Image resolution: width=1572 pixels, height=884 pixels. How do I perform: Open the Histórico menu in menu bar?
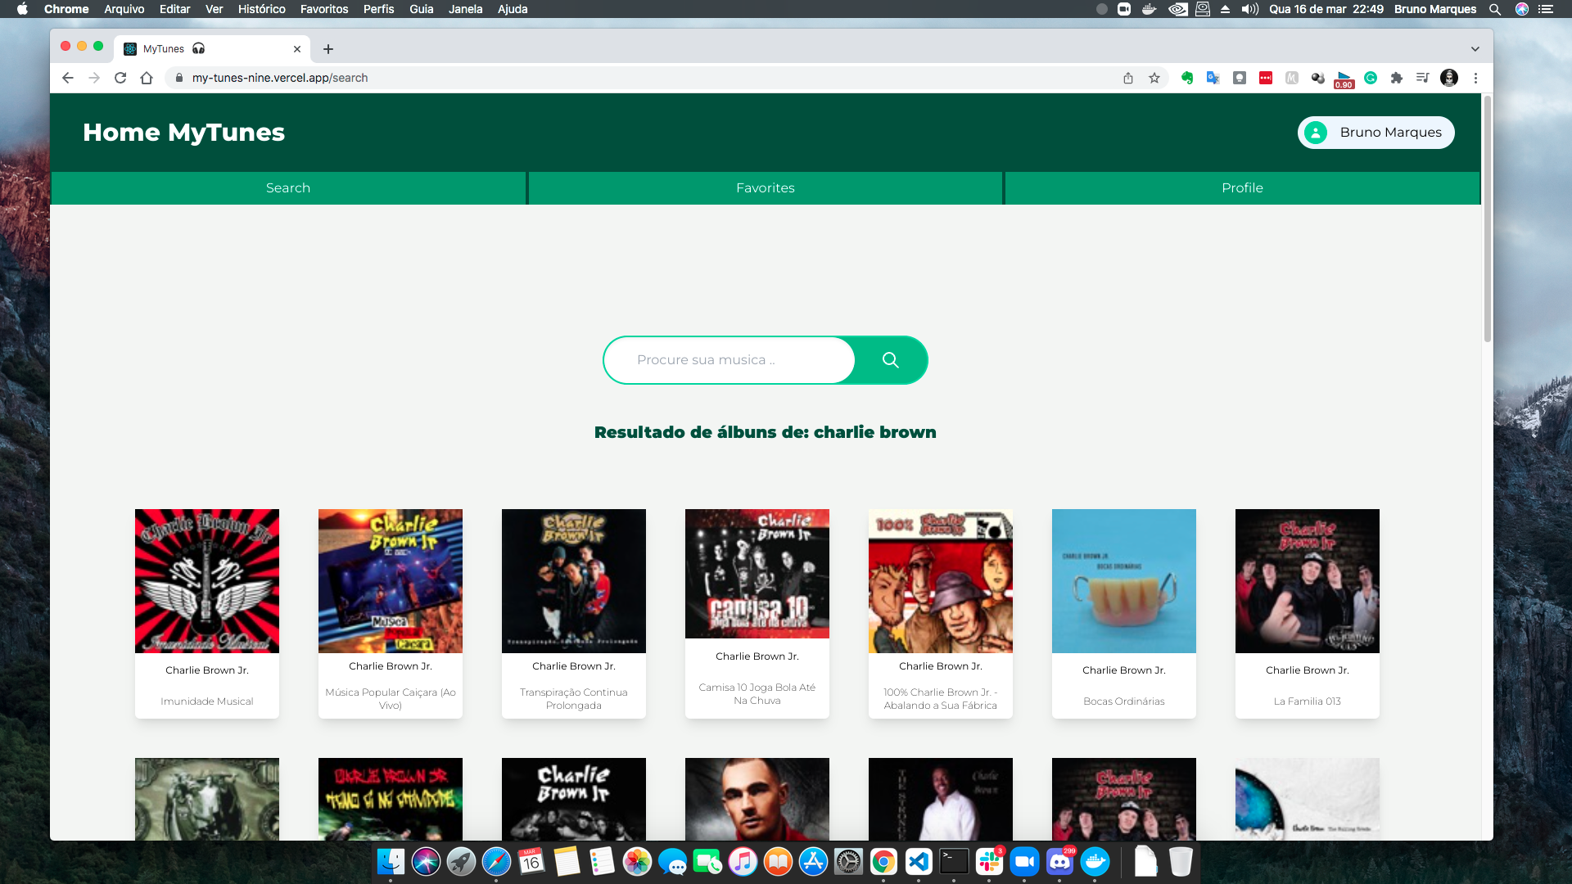(x=261, y=9)
